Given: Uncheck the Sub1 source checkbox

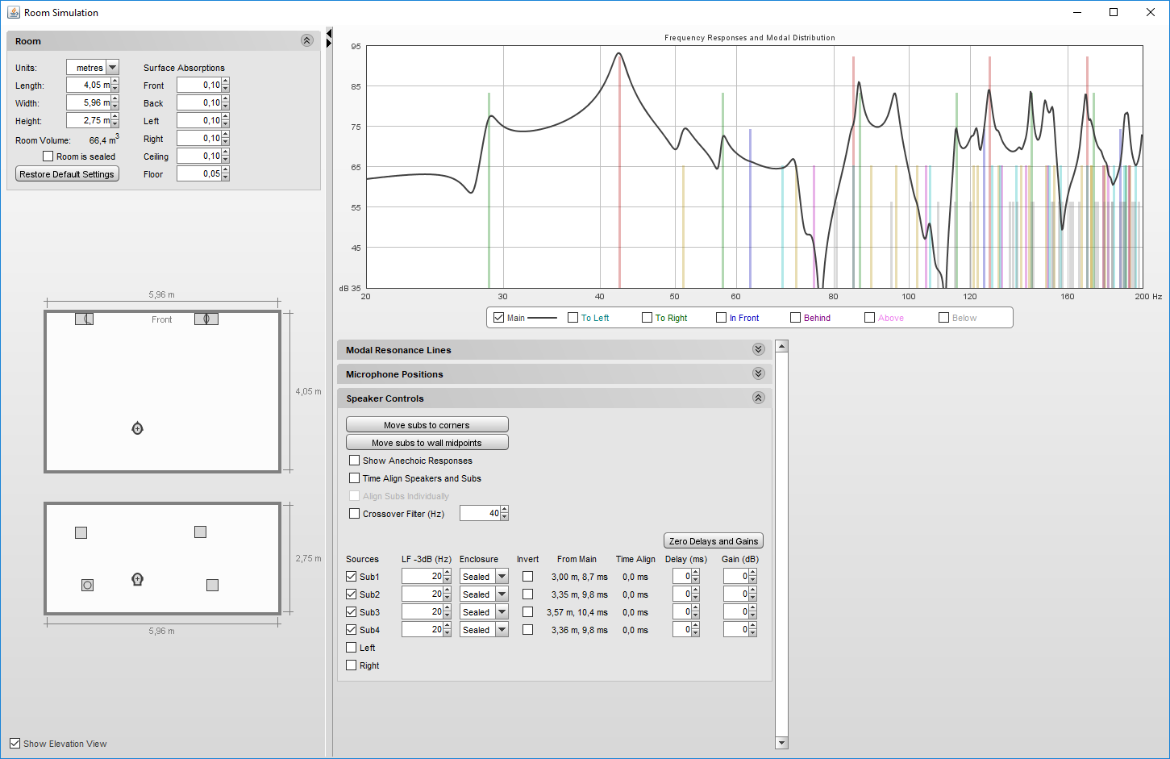Looking at the screenshot, I should click(x=351, y=577).
